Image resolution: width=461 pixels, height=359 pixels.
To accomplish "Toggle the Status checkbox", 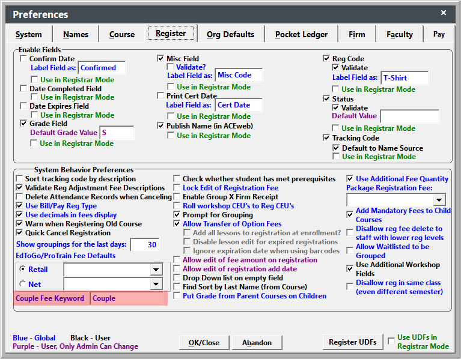I will point(326,98).
